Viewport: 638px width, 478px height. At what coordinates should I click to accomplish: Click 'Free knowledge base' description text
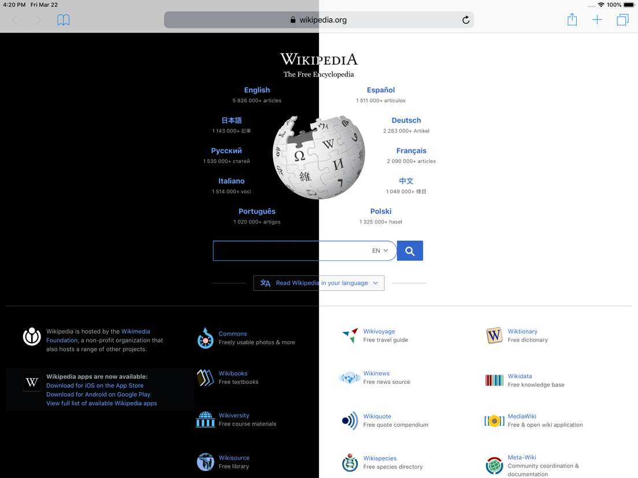tap(536, 385)
